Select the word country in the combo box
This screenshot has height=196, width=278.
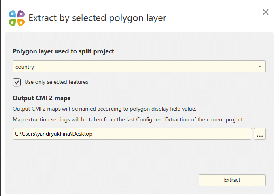click(x=25, y=67)
